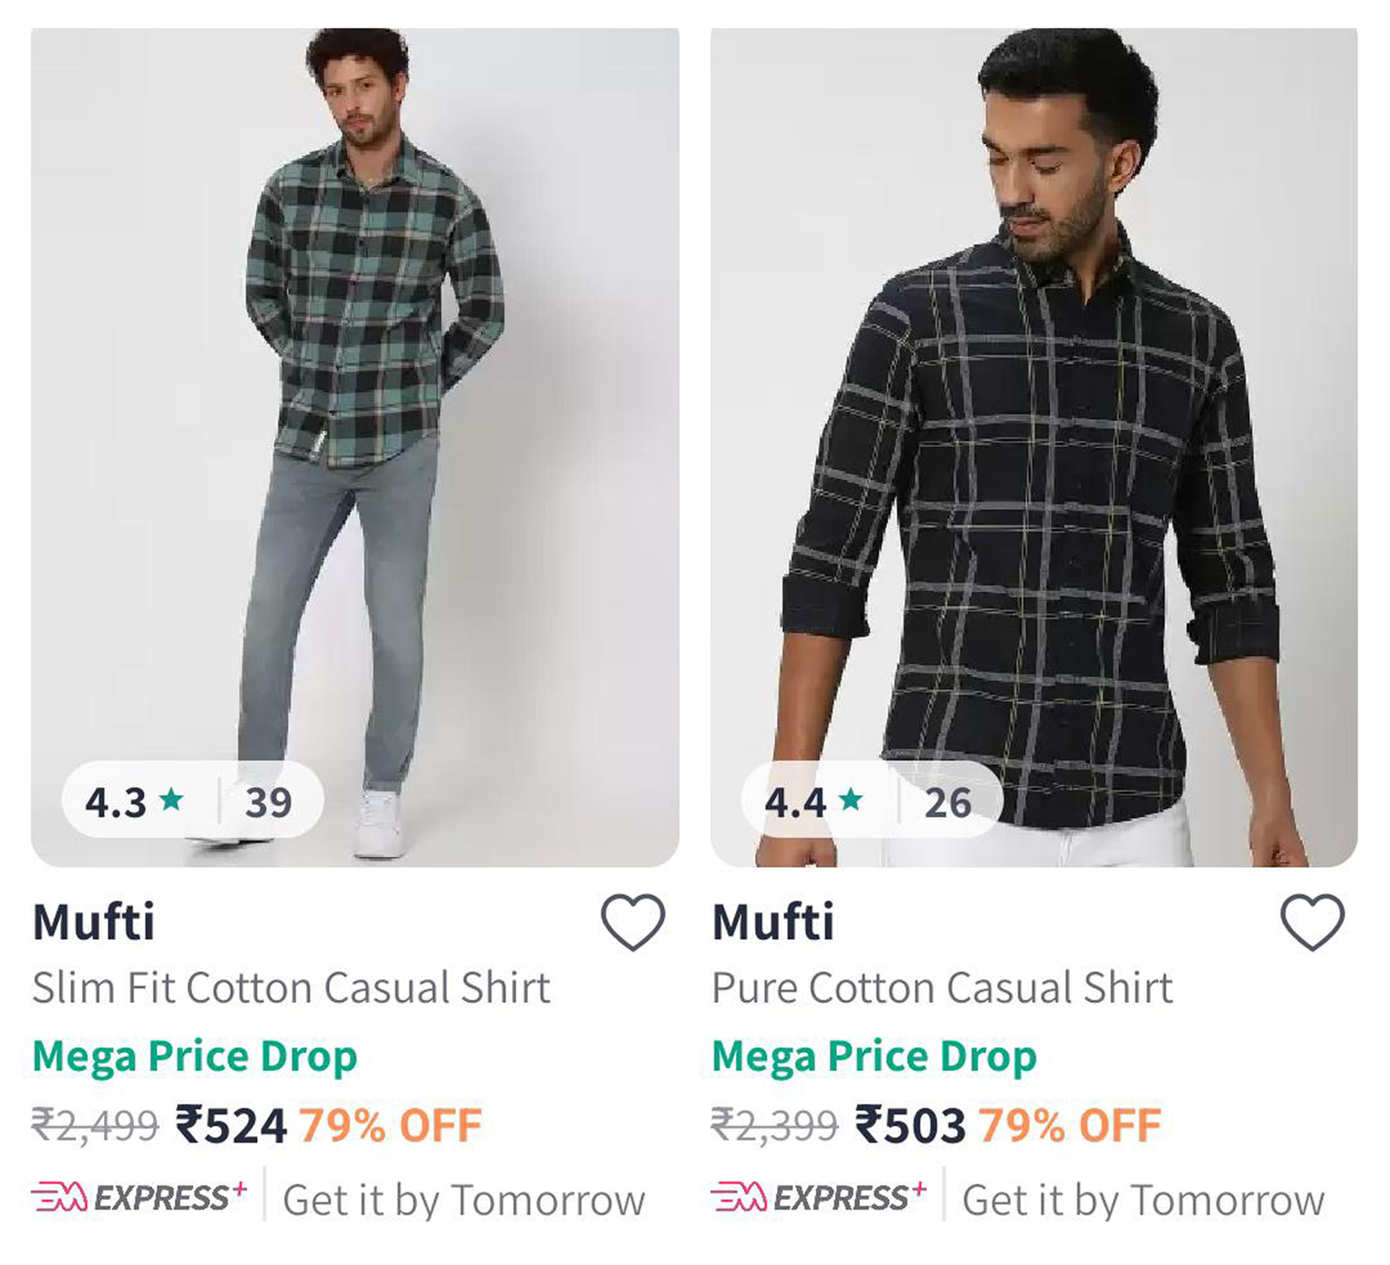Open the Slim Fit Cotton Casual Shirt title
This screenshot has width=1390, height=1265.
click(291, 989)
